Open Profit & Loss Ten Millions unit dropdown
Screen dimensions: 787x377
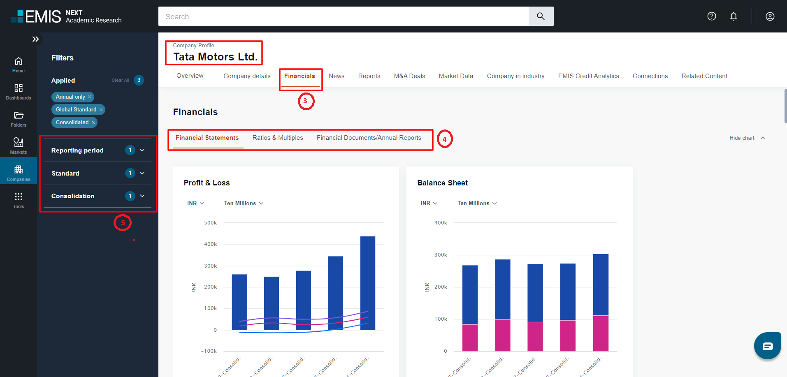coord(244,203)
